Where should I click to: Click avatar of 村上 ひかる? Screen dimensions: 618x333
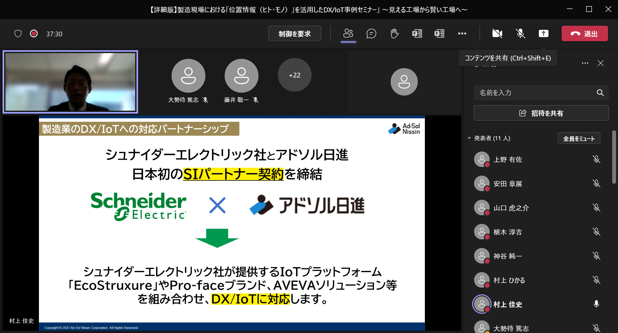tap(482, 280)
